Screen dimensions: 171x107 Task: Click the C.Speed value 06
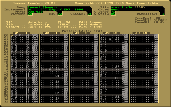(x=113, y=14)
